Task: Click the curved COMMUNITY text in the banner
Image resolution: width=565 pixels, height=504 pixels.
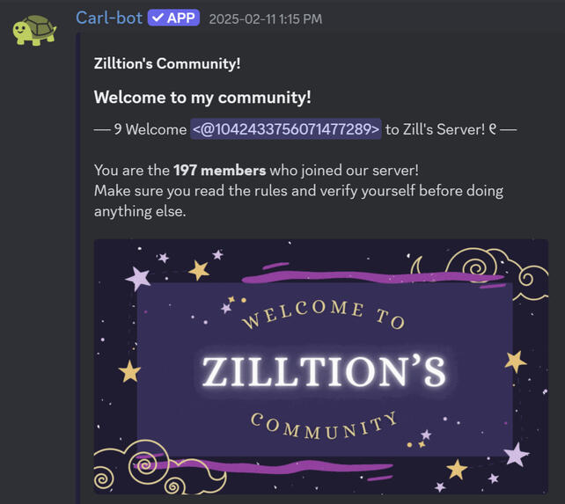Action: tap(324, 426)
